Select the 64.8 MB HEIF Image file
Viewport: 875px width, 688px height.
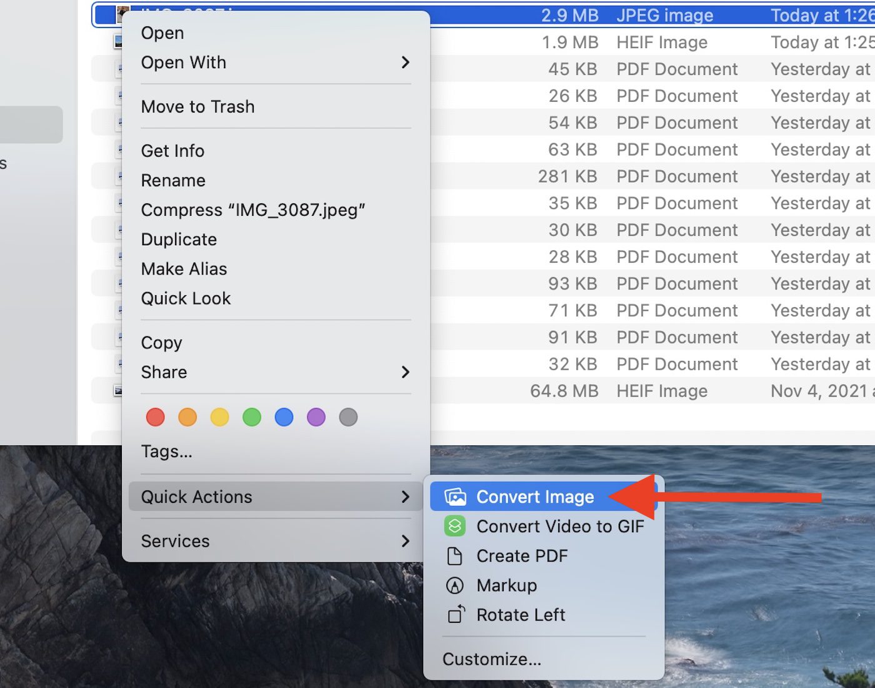pos(625,392)
